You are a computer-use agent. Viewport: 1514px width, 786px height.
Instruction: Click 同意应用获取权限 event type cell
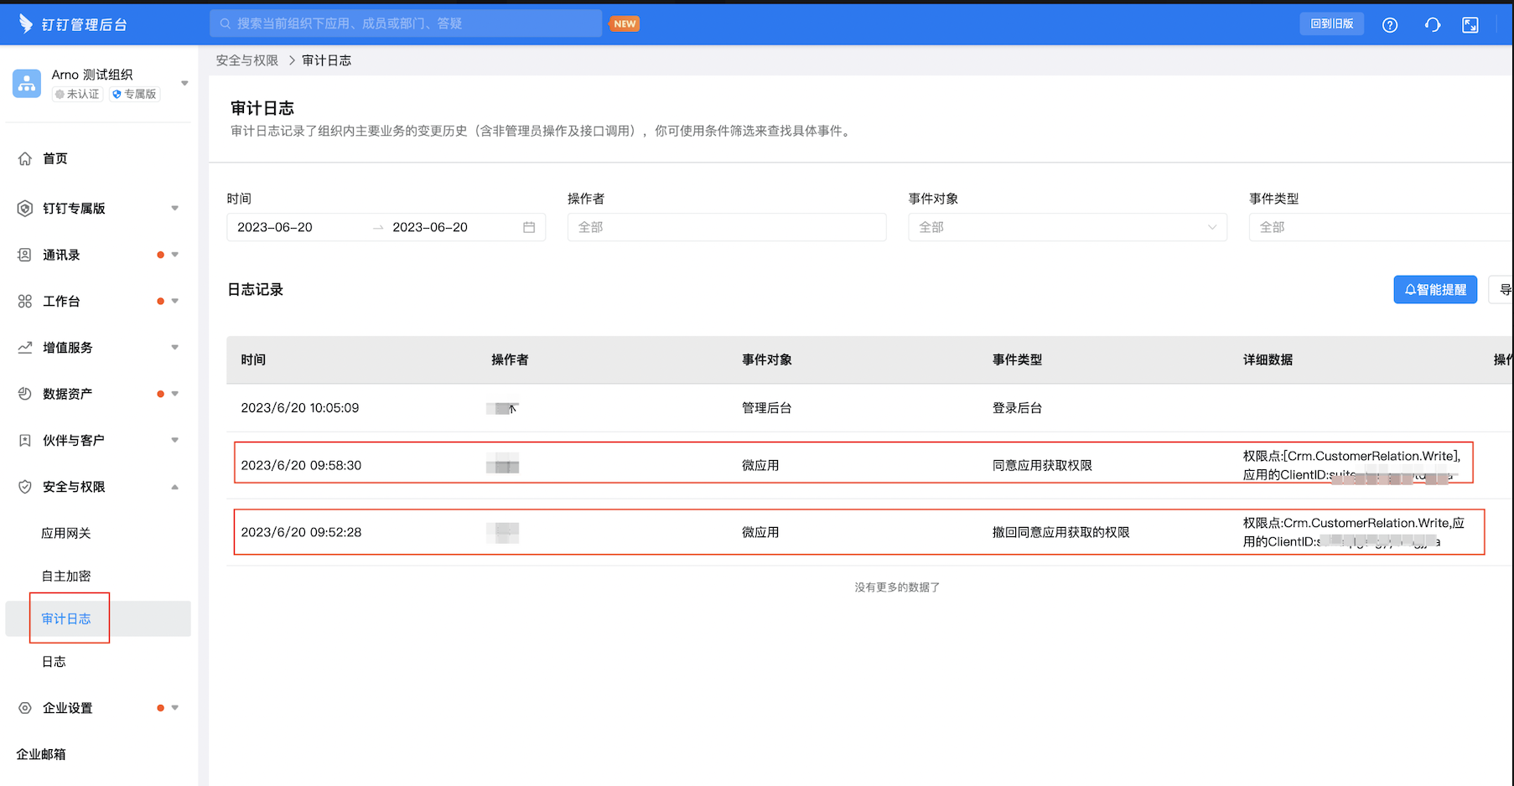click(x=1042, y=465)
